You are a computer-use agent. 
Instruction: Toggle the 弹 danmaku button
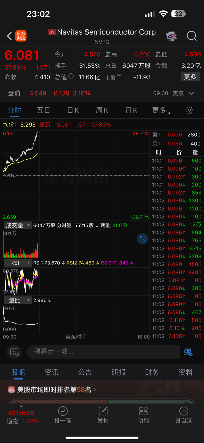pyautogui.click(x=188, y=352)
